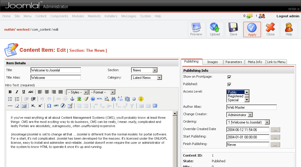Viewport: 301px width, 167px height.
Task: Open the find binoculars tool
Action: pyautogui.click(x=113, y=99)
